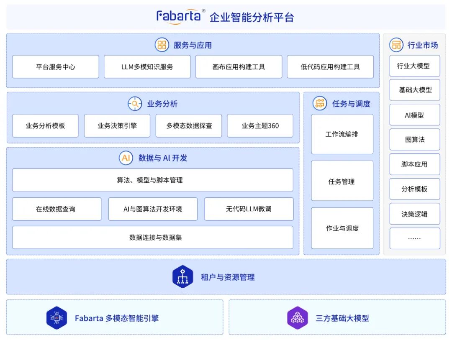Click the 租户与资源管理 hexagon icon

(x=182, y=276)
